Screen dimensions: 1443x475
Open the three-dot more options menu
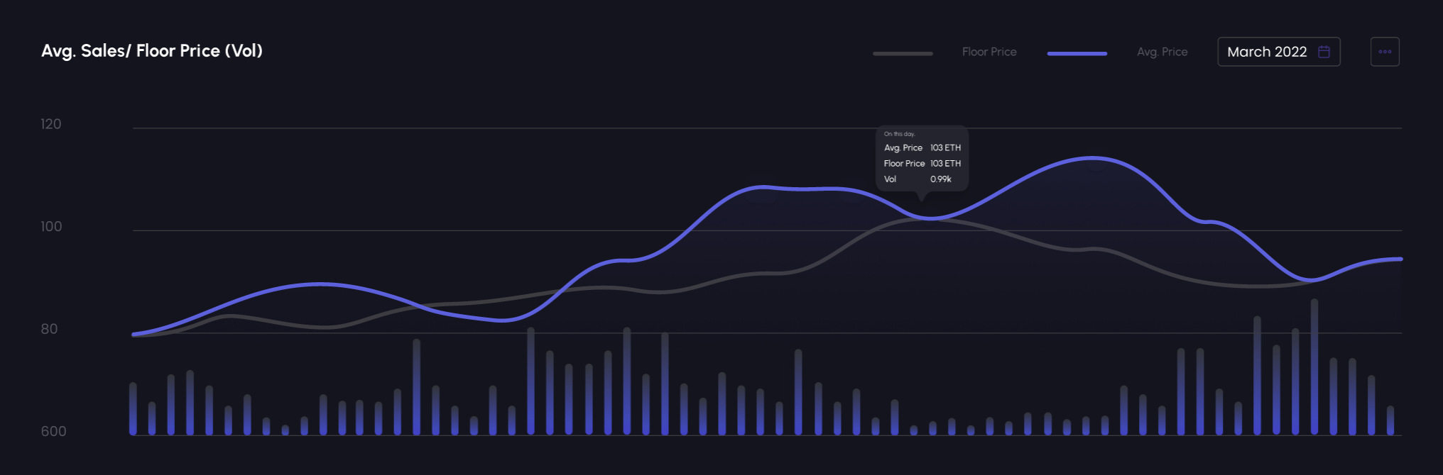tap(1385, 52)
